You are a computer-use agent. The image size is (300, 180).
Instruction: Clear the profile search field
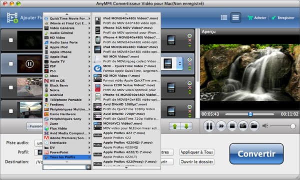88,168
